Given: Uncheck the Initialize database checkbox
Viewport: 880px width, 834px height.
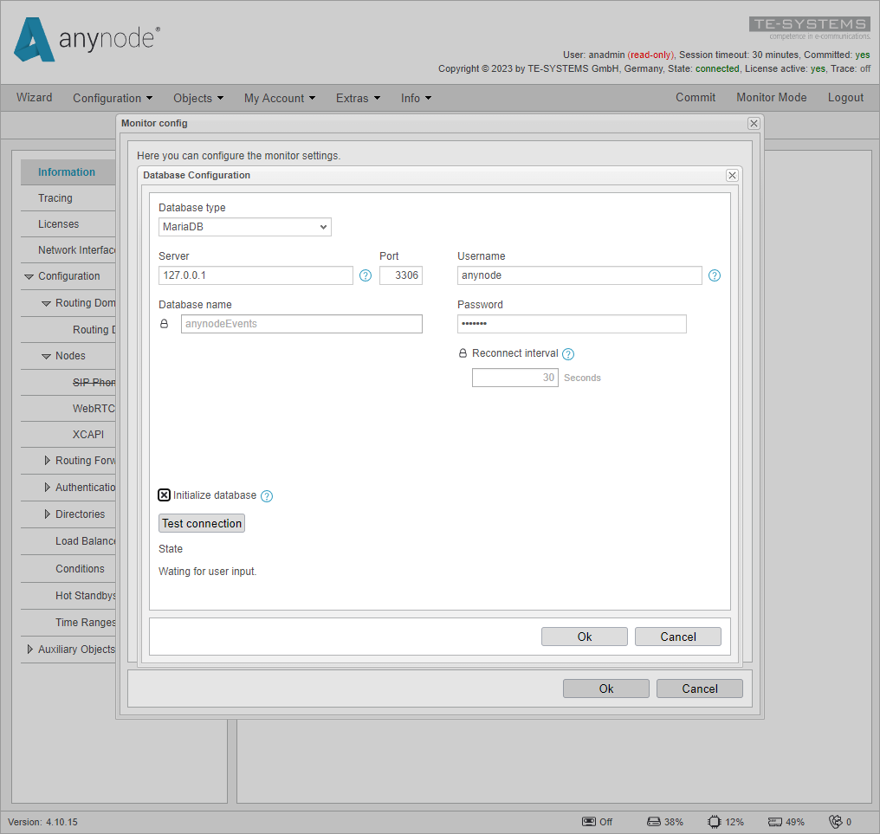Looking at the screenshot, I should pyautogui.click(x=164, y=495).
